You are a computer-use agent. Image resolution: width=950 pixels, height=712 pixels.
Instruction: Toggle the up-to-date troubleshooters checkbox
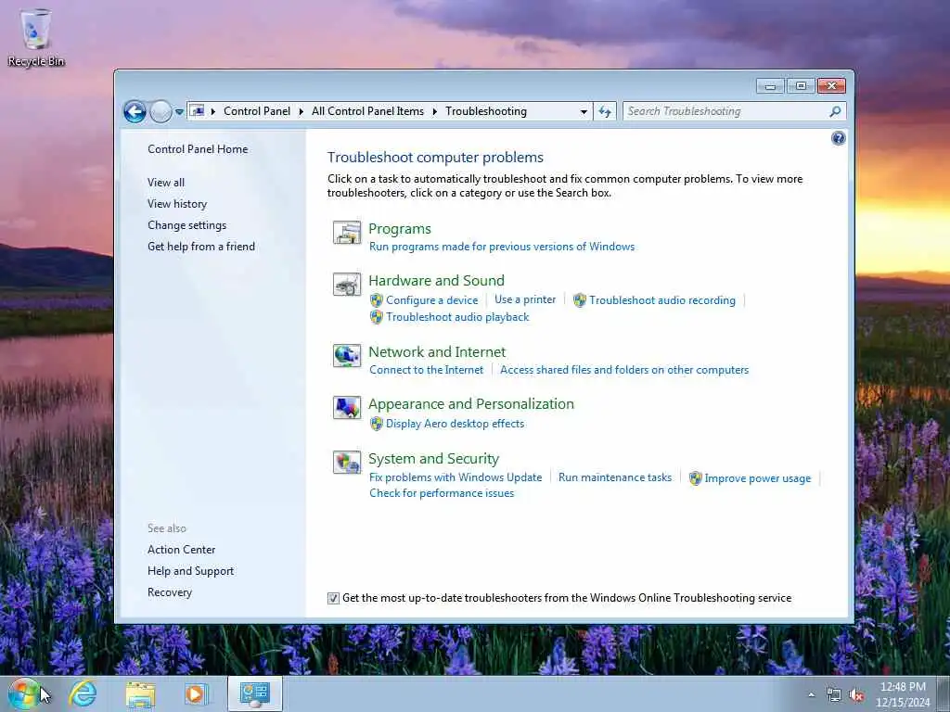click(x=333, y=598)
